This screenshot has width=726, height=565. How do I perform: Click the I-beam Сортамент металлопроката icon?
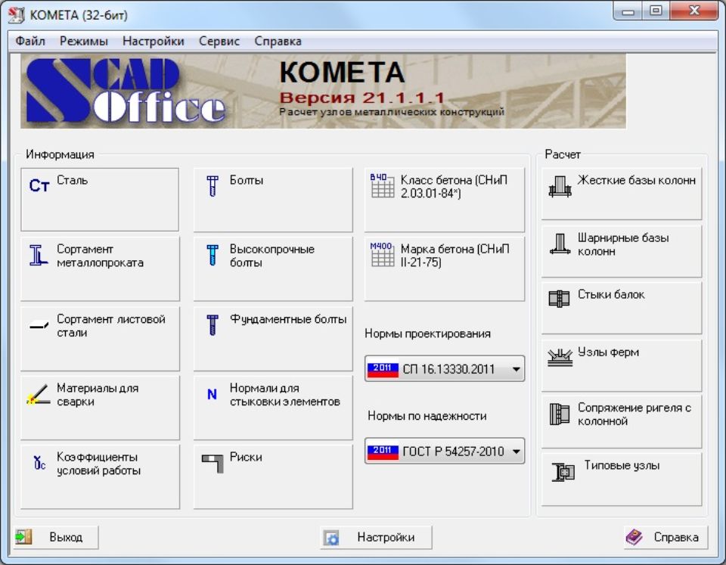pyautogui.click(x=39, y=255)
